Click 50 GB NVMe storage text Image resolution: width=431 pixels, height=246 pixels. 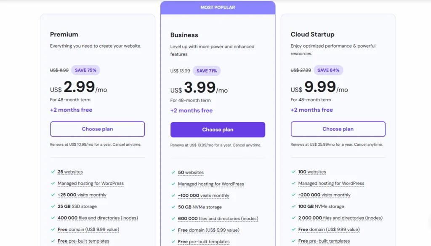click(x=200, y=207)
